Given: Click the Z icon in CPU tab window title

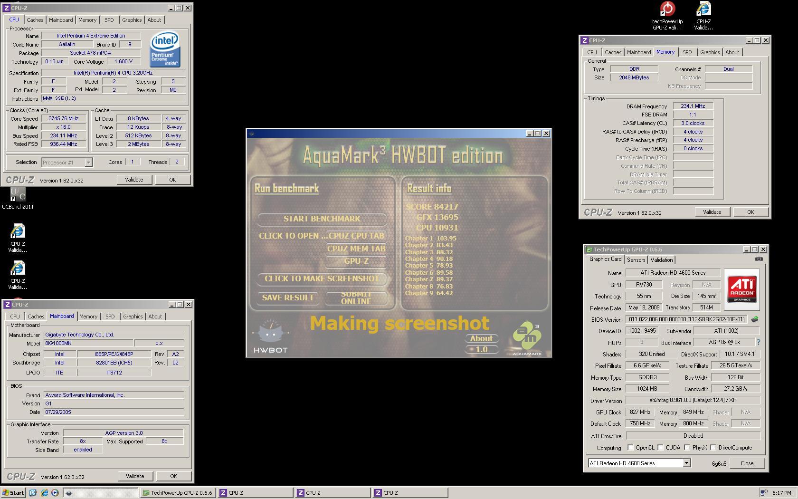Looking at the screenshot, I should pos(7,8).
